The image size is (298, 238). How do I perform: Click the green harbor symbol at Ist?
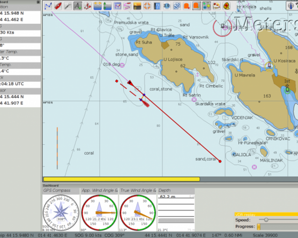287,90
